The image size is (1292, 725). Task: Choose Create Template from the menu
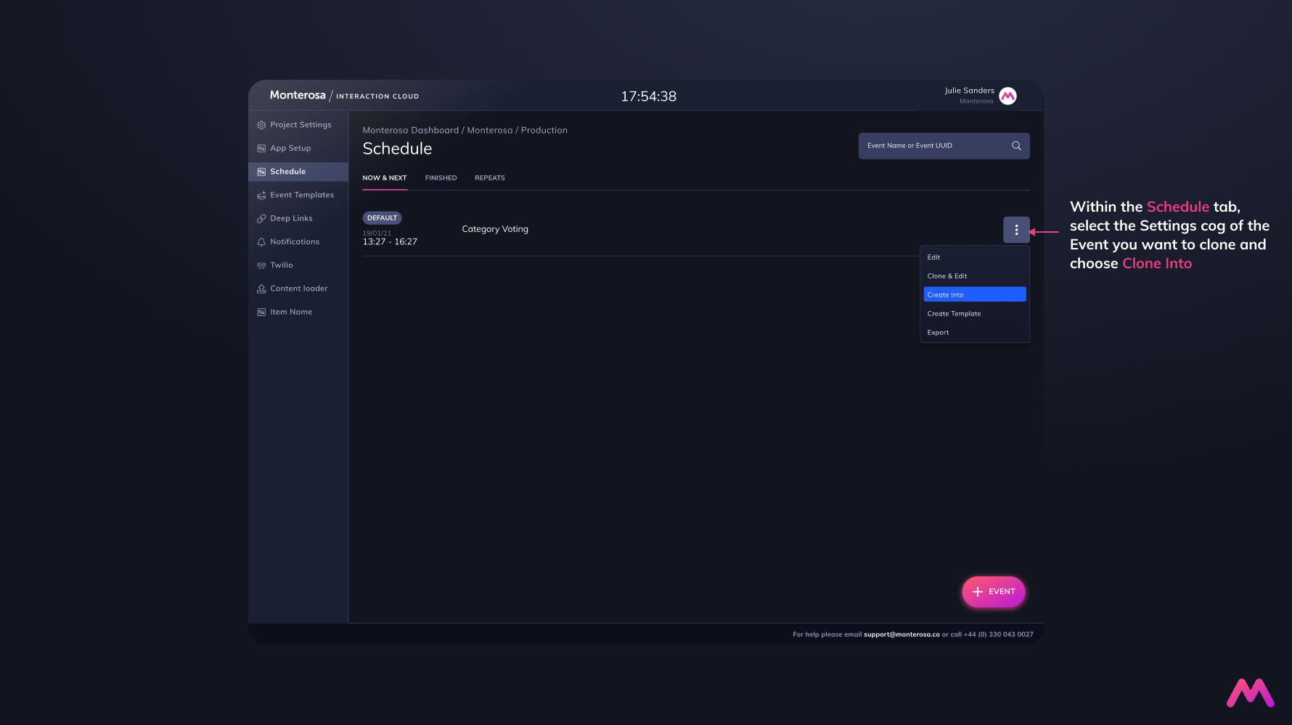pos(975,314)
